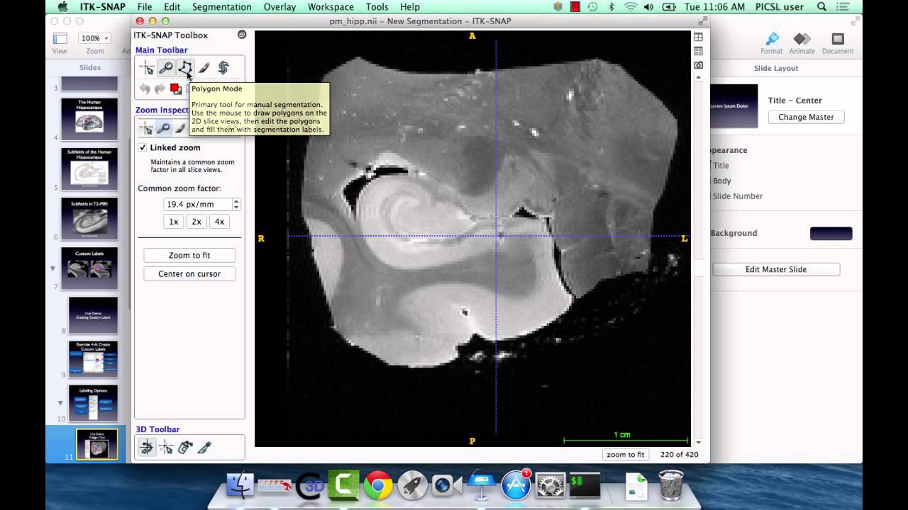Open the Segmentation menu
The width and height of the screenshot is (908, 510).
tap(222, 7)
